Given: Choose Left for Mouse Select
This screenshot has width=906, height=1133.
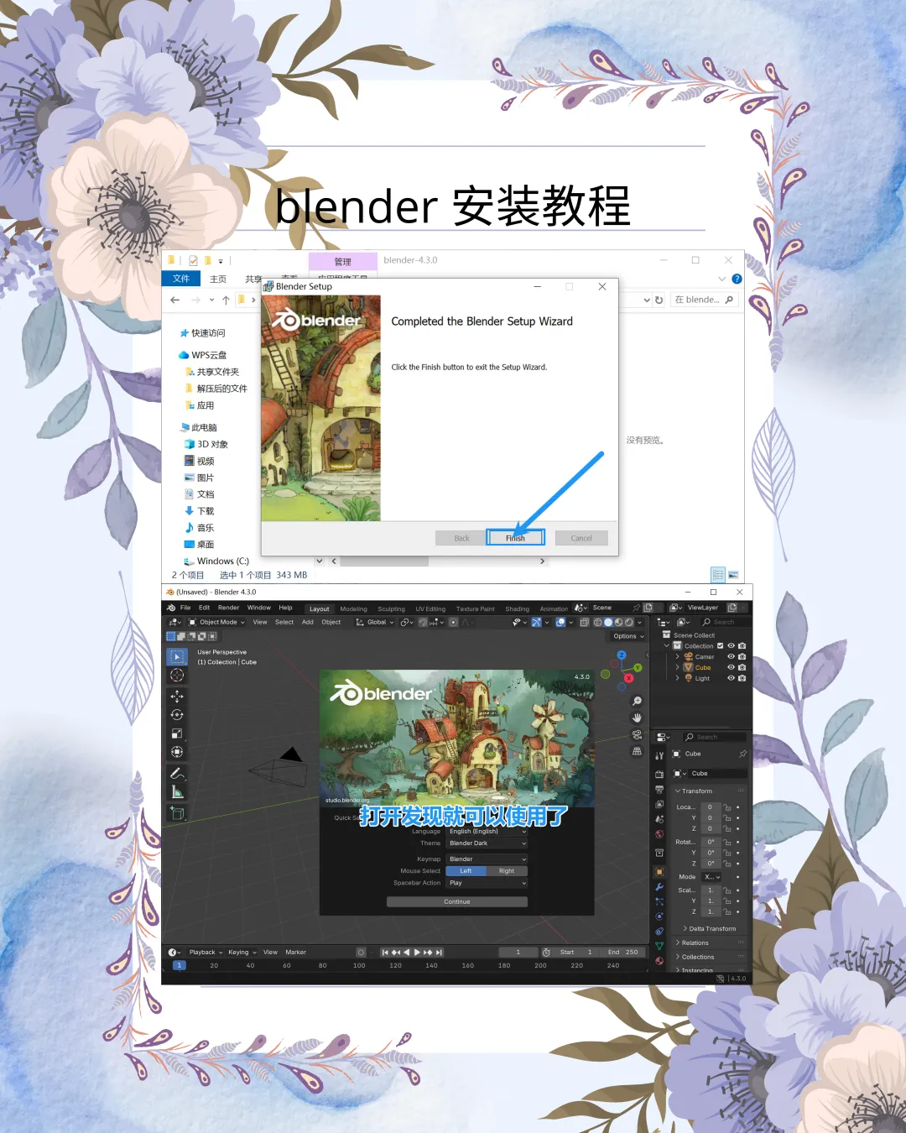Looking at the screenshot, I should [x=466, y=870].
